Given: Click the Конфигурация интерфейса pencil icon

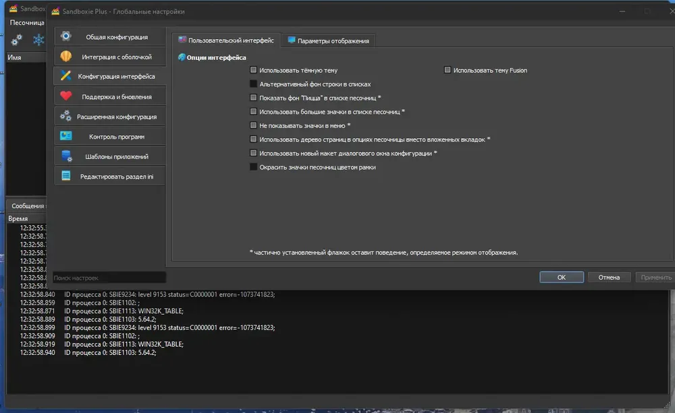Looking at the screenshot, I should tap(66, 76).
